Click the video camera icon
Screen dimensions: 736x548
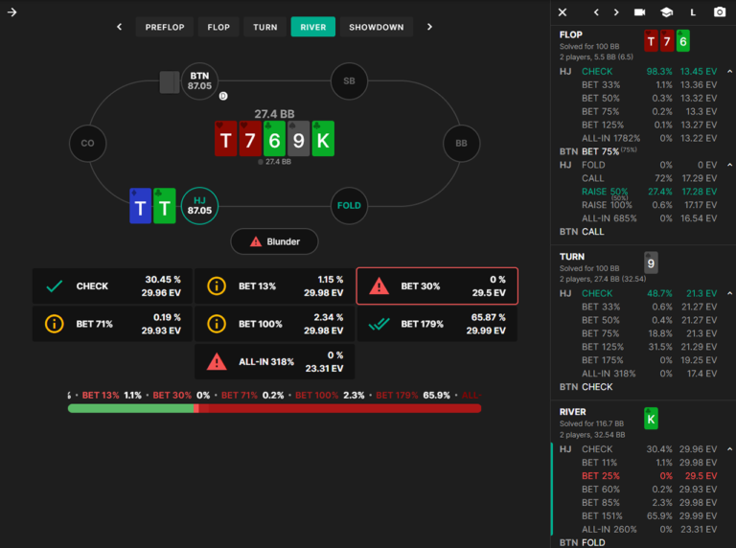(639, 12)
